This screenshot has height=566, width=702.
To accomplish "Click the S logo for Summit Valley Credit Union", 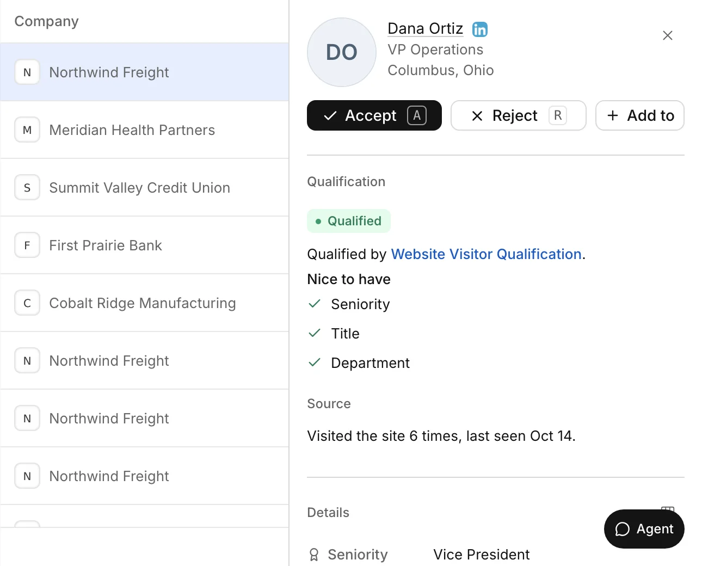I will pos(27,188).
